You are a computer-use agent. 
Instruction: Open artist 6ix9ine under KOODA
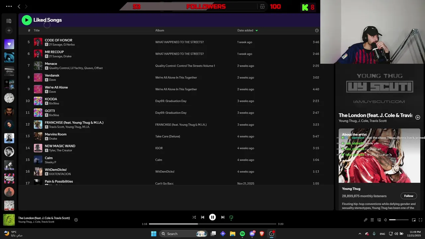coord(54,103)
